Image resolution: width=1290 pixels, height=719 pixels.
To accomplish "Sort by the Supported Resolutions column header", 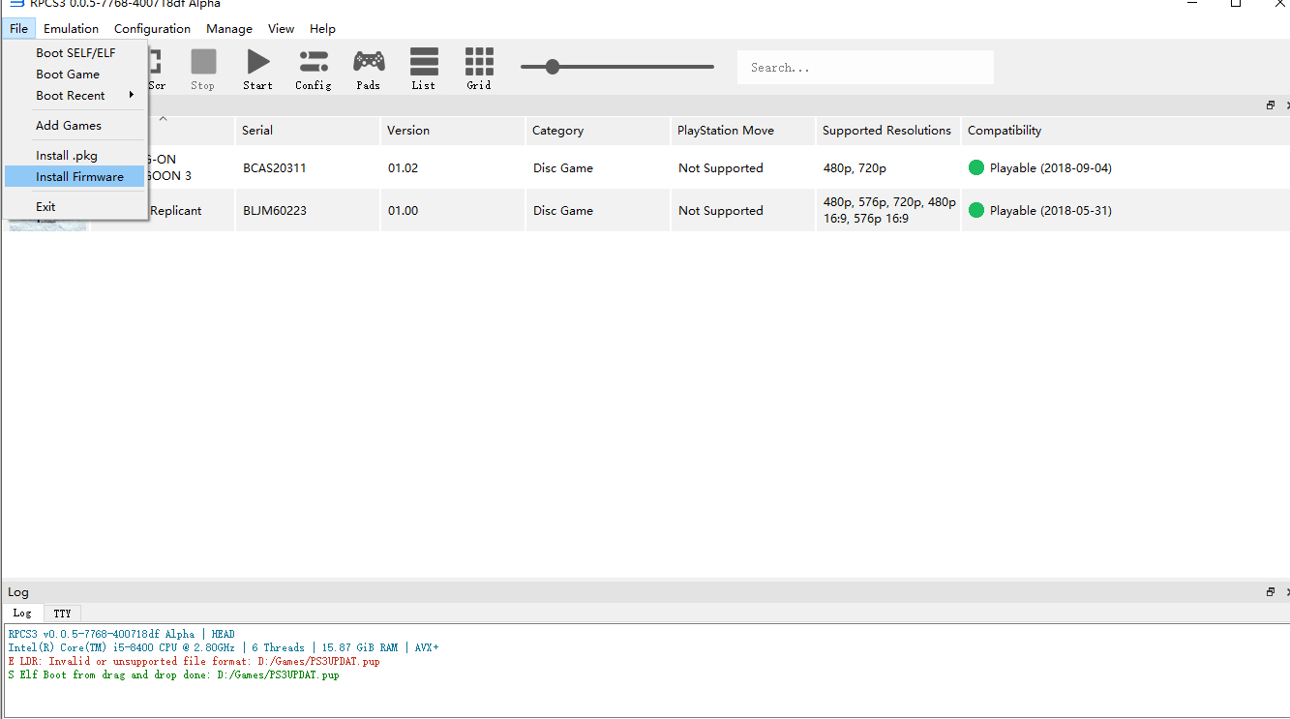I will tap(888, 131).
